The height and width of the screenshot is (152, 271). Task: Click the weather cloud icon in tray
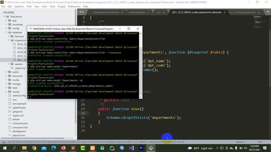point(190,148)
